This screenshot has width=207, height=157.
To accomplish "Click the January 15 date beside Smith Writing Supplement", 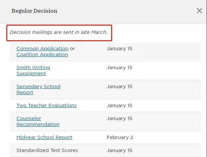I will 119,68.
